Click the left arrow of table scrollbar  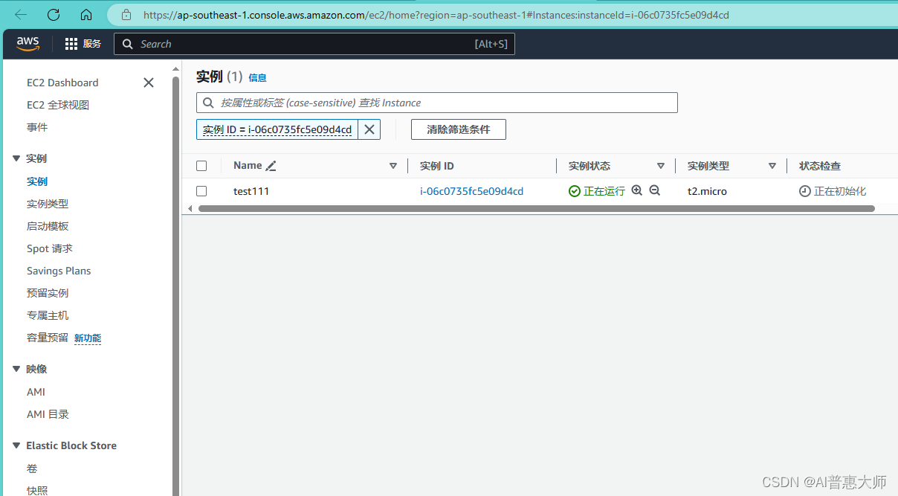coord(190,209)
